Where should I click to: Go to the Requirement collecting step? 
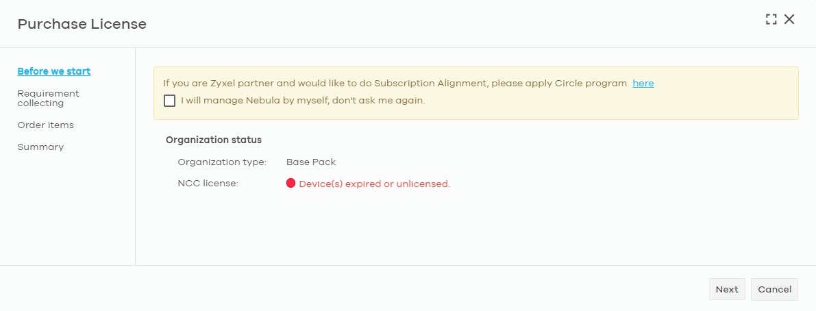click(49, 98)
